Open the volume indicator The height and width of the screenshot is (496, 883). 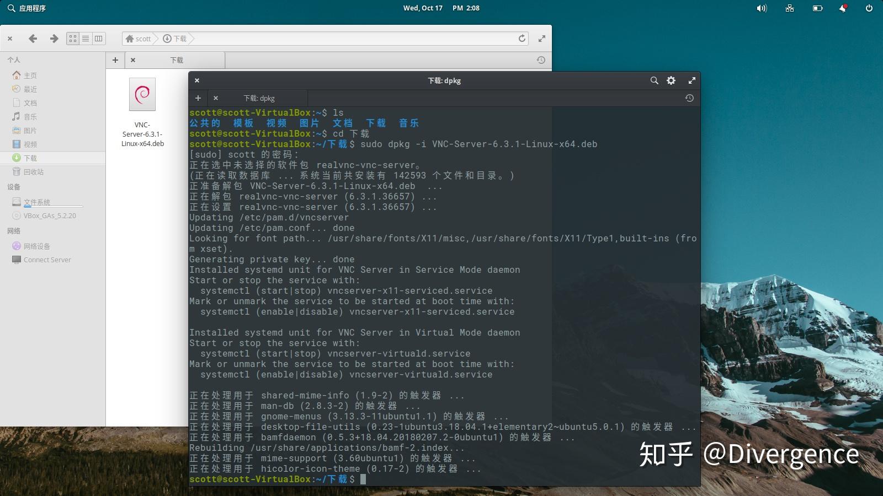[x=762, y=8]
